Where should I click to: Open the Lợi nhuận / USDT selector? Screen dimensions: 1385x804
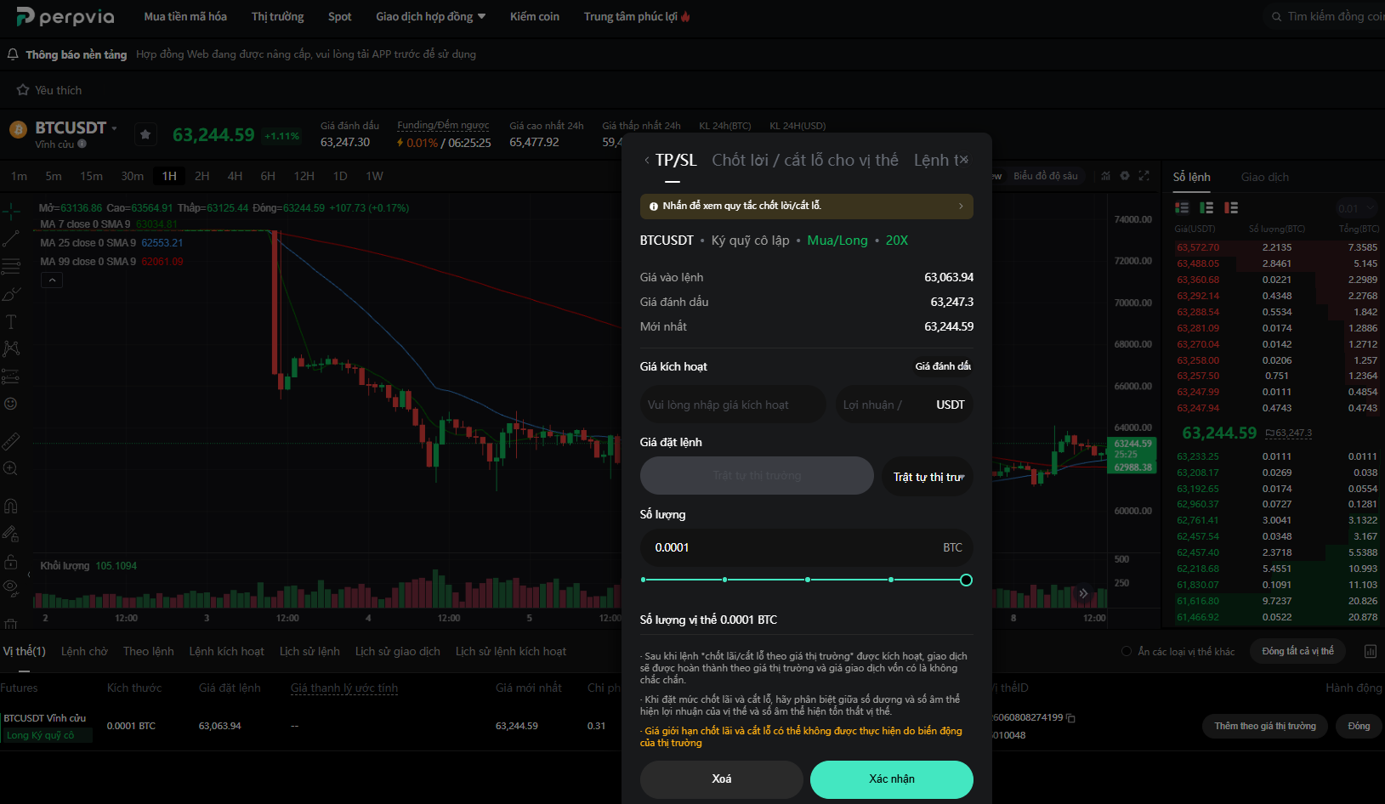tap(904, 405)
